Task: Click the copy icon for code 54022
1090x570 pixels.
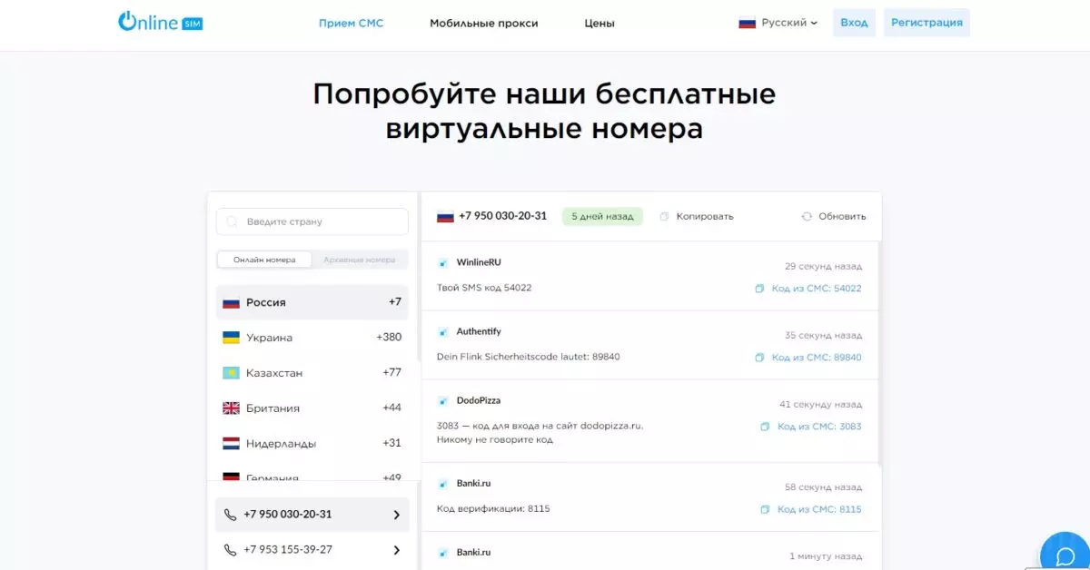Action: click(759, 289)
